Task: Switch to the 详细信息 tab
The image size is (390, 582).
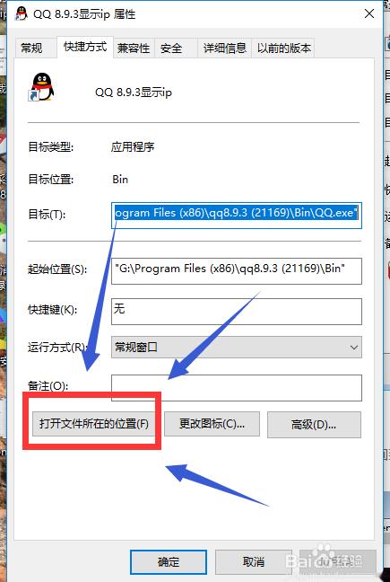Action: point(224,48)
